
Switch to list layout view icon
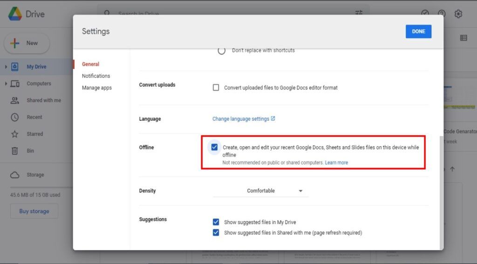pyautogui.click(x=463, y=38)
